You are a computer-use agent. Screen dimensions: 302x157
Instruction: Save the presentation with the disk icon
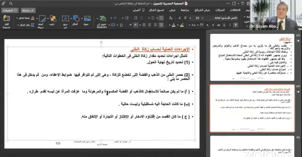(x=248, y=3)
